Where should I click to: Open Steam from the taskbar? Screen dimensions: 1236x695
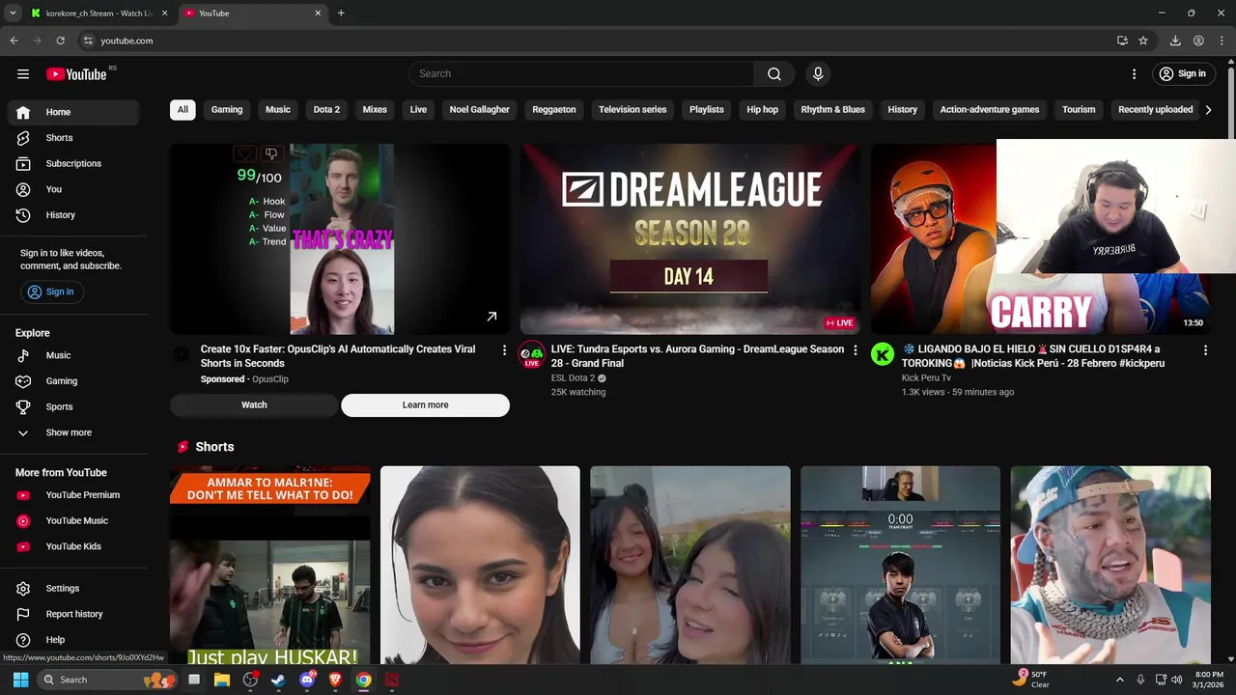point(278,680)
